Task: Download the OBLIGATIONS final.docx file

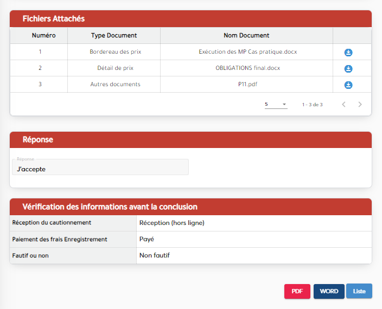Action: [x=348, y=69]
